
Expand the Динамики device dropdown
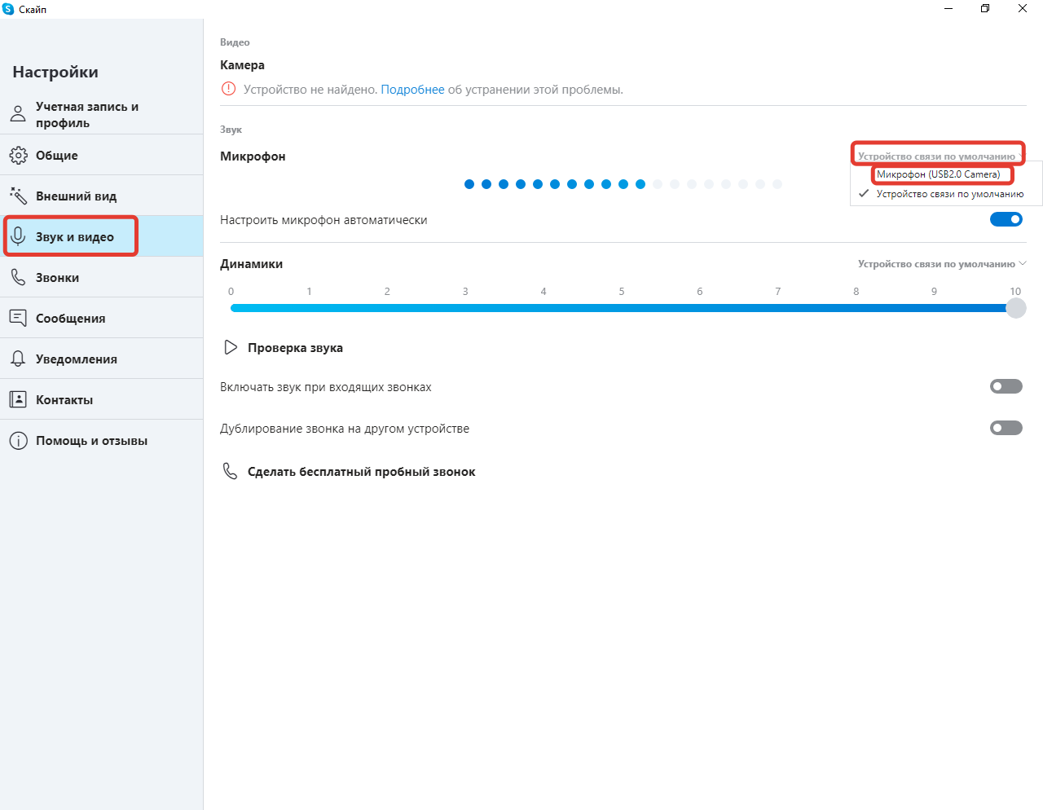coord(941,264)
